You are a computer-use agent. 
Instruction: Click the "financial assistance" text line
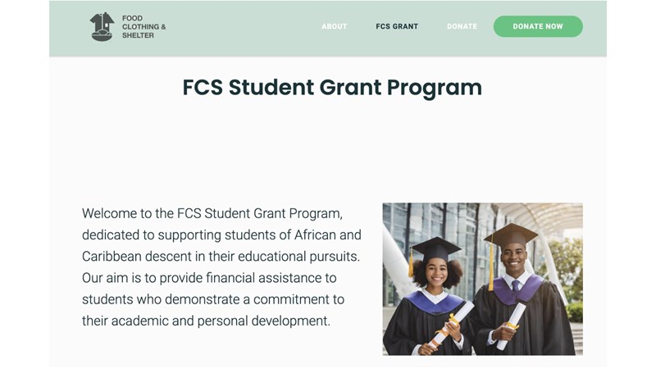[x=209, y=278]
